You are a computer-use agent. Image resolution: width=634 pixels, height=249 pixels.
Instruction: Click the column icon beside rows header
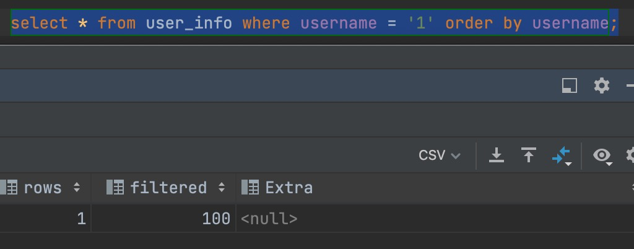(9, 188)
